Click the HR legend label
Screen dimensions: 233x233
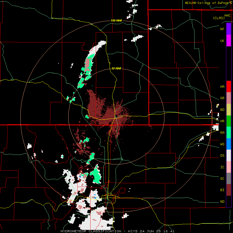[x=222, y=121]
